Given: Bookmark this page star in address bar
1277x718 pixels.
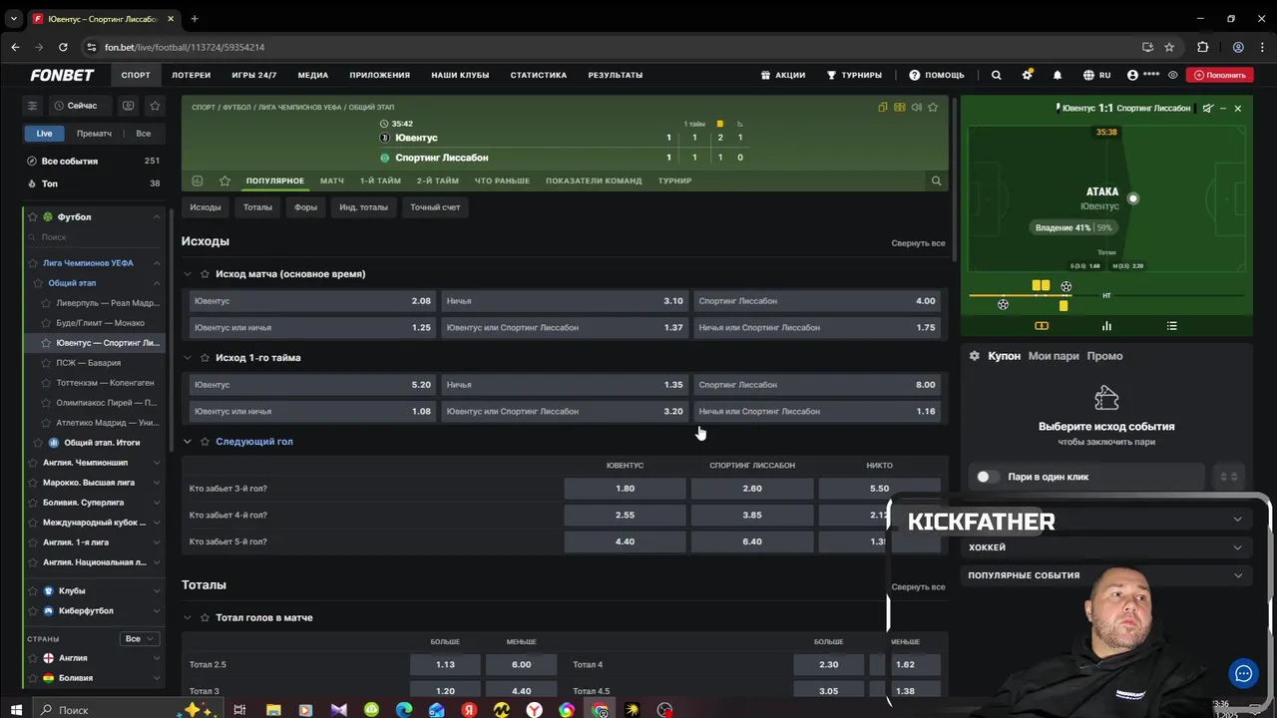Looking at the screenshot, I should pyautogui.click(x=1169, y=47).
